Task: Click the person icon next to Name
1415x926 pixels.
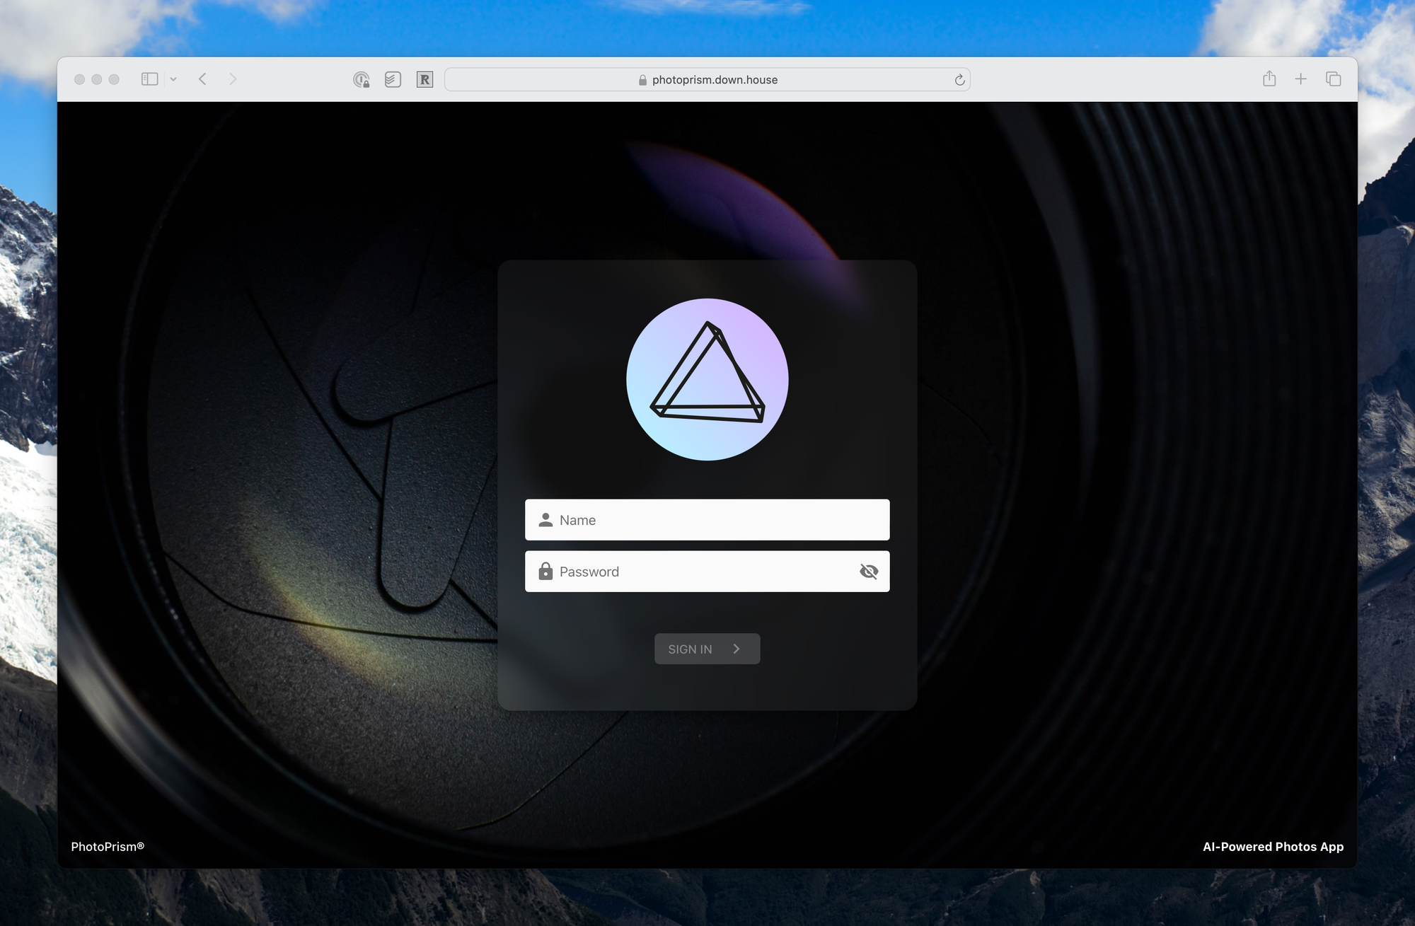Action: [x=545, y=519]
